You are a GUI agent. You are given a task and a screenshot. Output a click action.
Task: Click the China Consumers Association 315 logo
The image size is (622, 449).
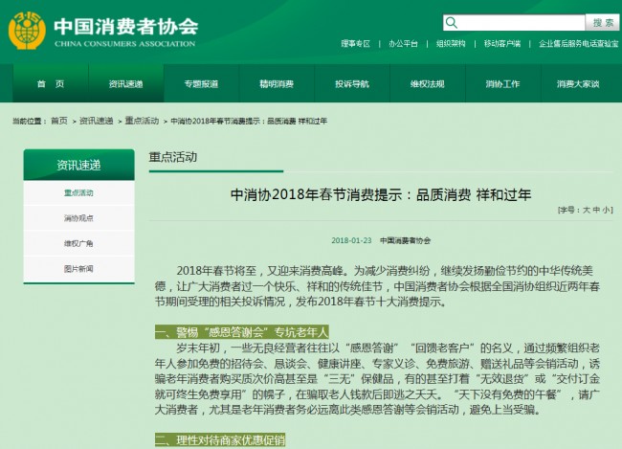[27, 31]
